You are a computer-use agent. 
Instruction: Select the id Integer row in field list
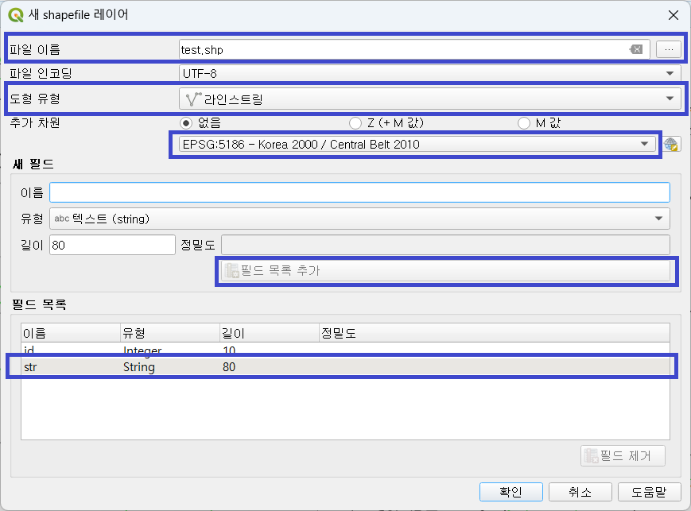pos(345,350)
